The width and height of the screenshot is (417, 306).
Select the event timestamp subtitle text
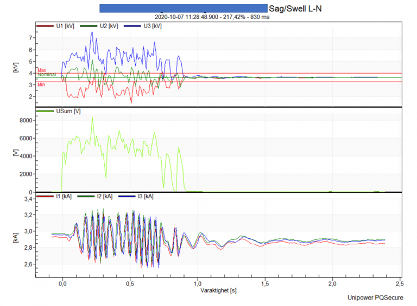click(212, 17)
